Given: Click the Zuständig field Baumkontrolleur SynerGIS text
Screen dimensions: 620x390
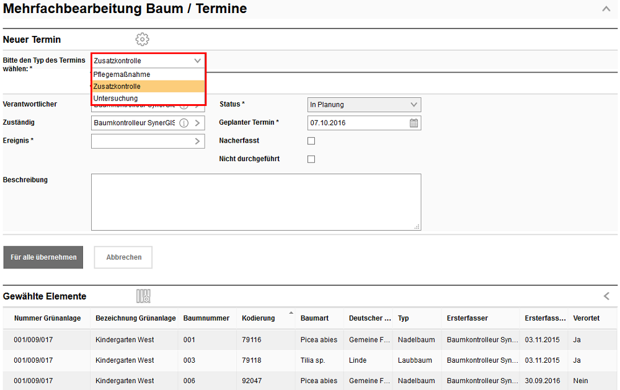Looking at the screenshot, I should [134, 123].
